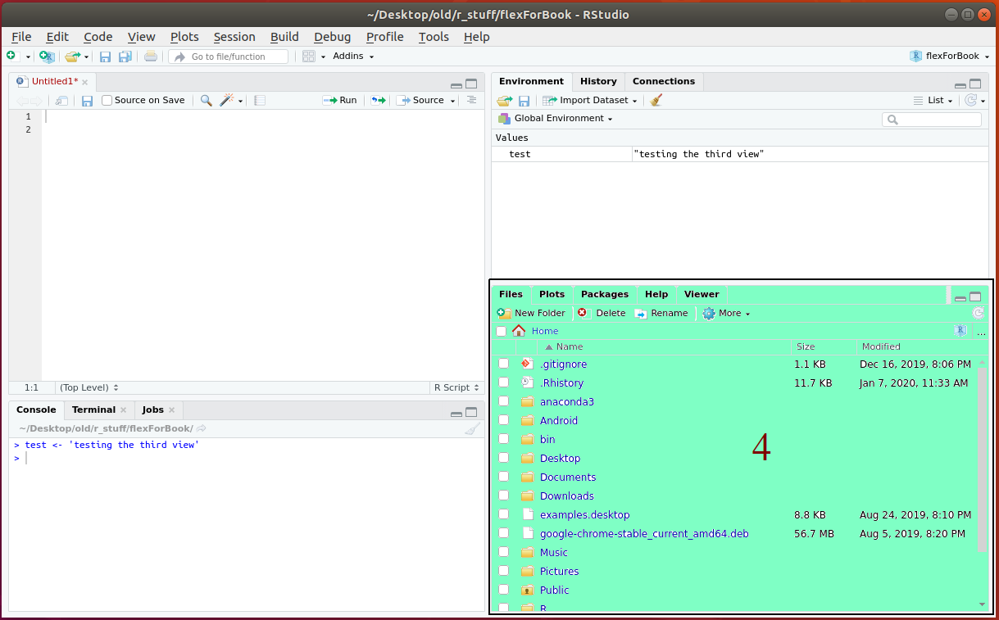The image size is (999, 620).
Task: Open the flexForBook project dropdown
Action: (950, 57)
